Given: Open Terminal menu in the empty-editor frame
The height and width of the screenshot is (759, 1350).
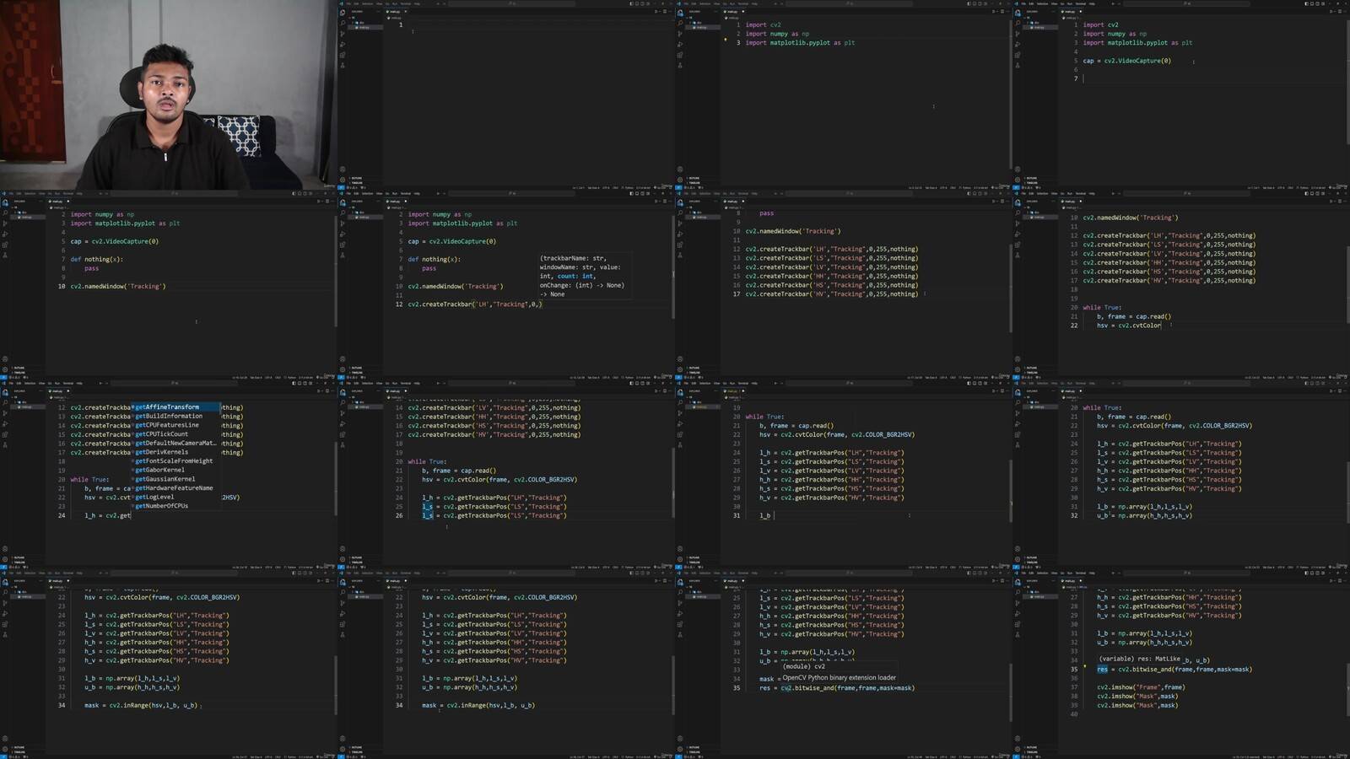Looking at the screenshot, I should click(x=406, y=3).
